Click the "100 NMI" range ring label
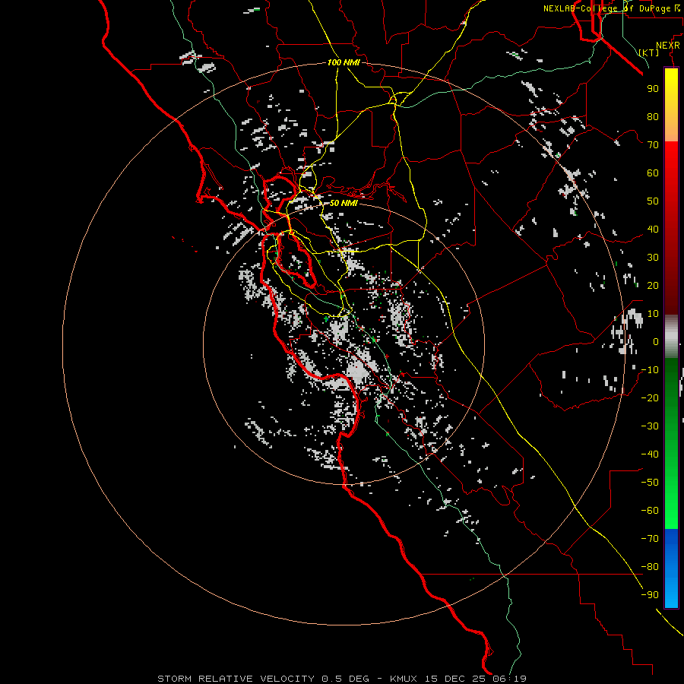684x684 pixels. [344, 63]
